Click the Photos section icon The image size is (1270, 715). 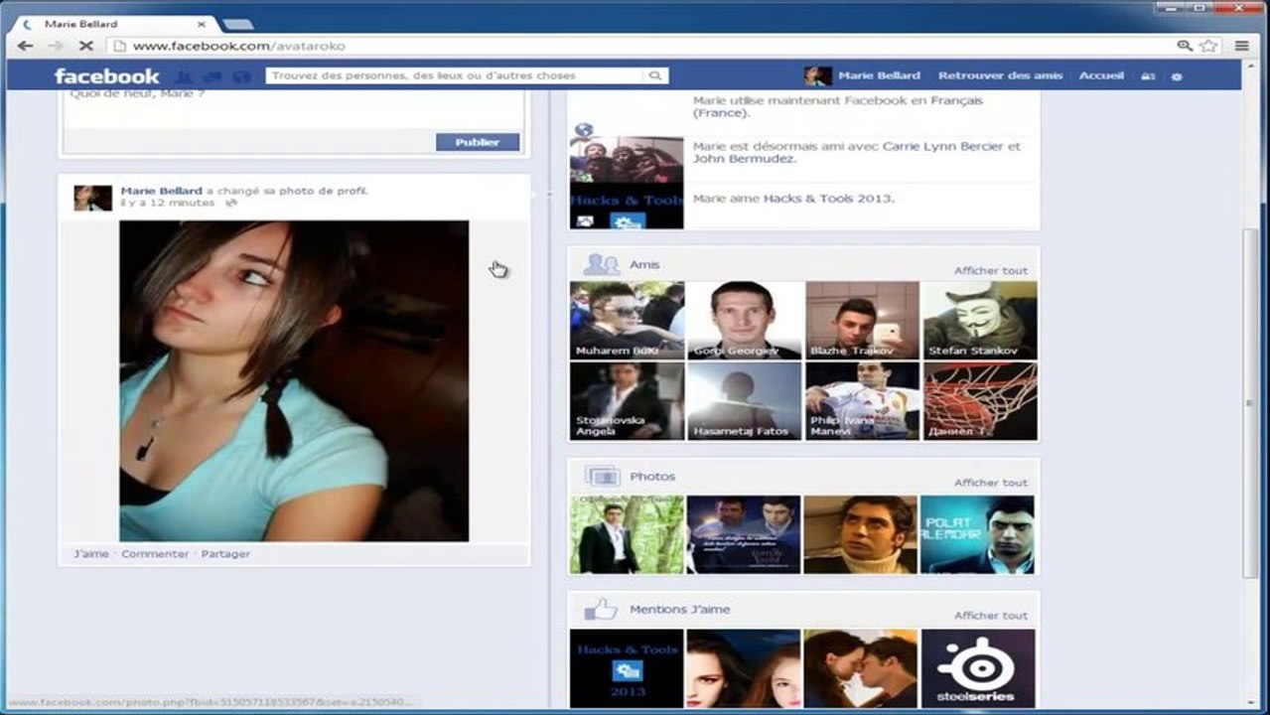pos(602,476)
